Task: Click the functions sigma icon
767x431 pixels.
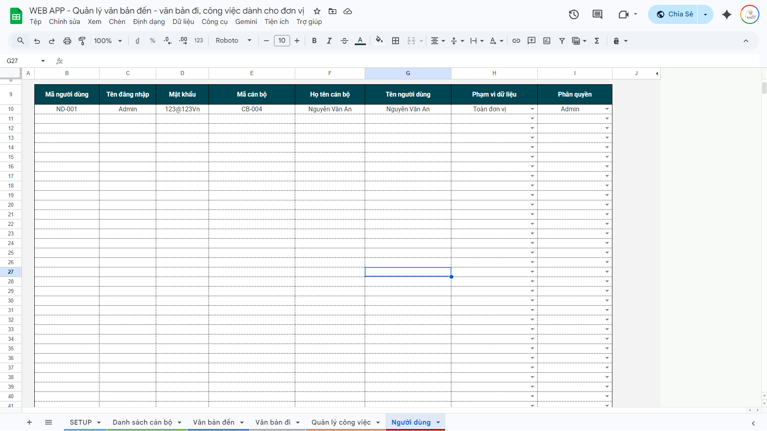Action: [597, 41]
